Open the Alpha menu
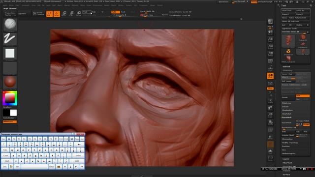The width and height of the screenshot is (315, 177). tap(5, 5)
